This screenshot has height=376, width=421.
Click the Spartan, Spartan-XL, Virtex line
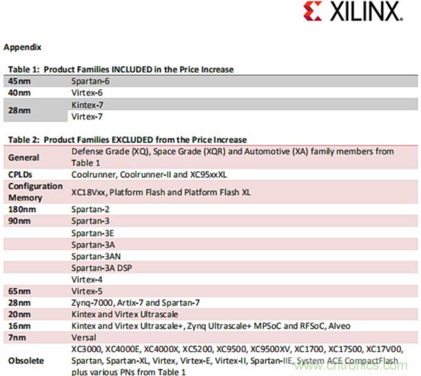[x=235, y=361]
